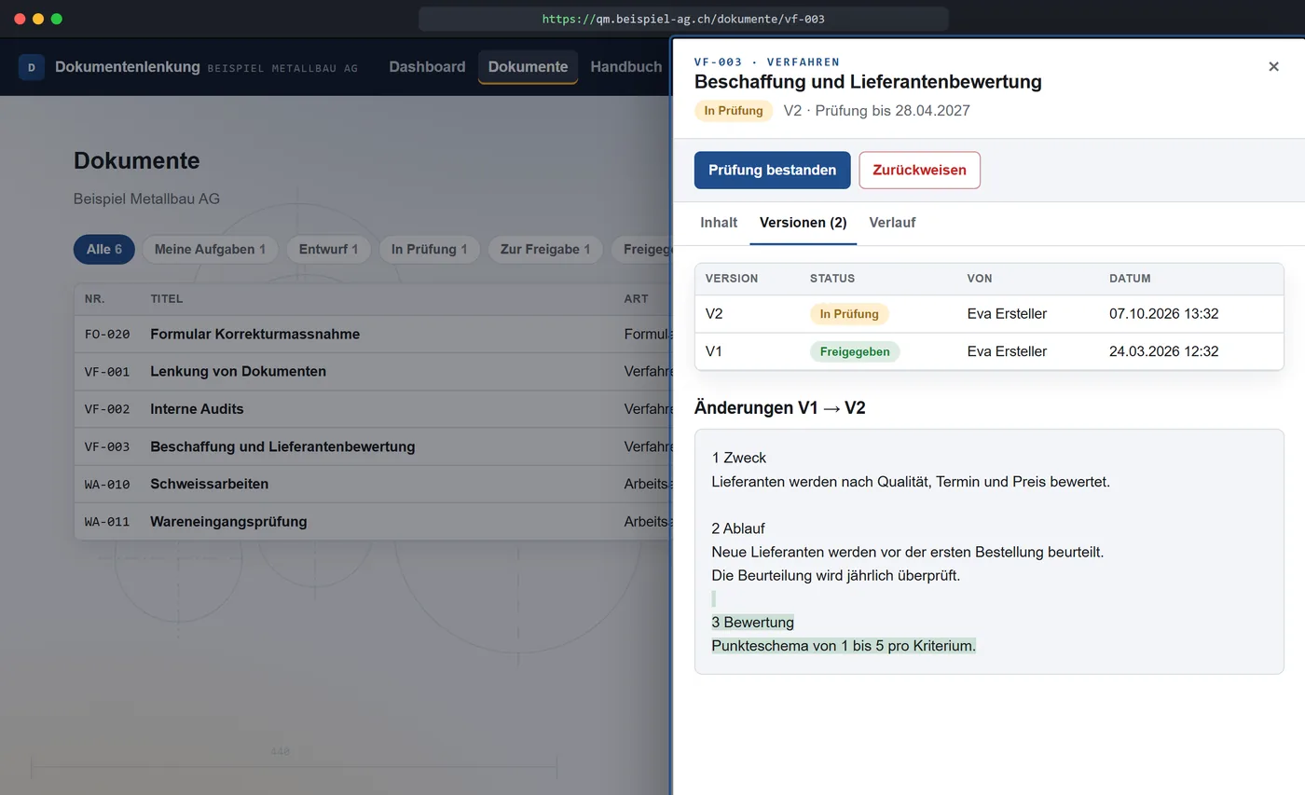This screenshot has height=795, width=1305.
Task: Open document row VF-001 Lenkung von Dokumenten
Action: click(372, 372)
